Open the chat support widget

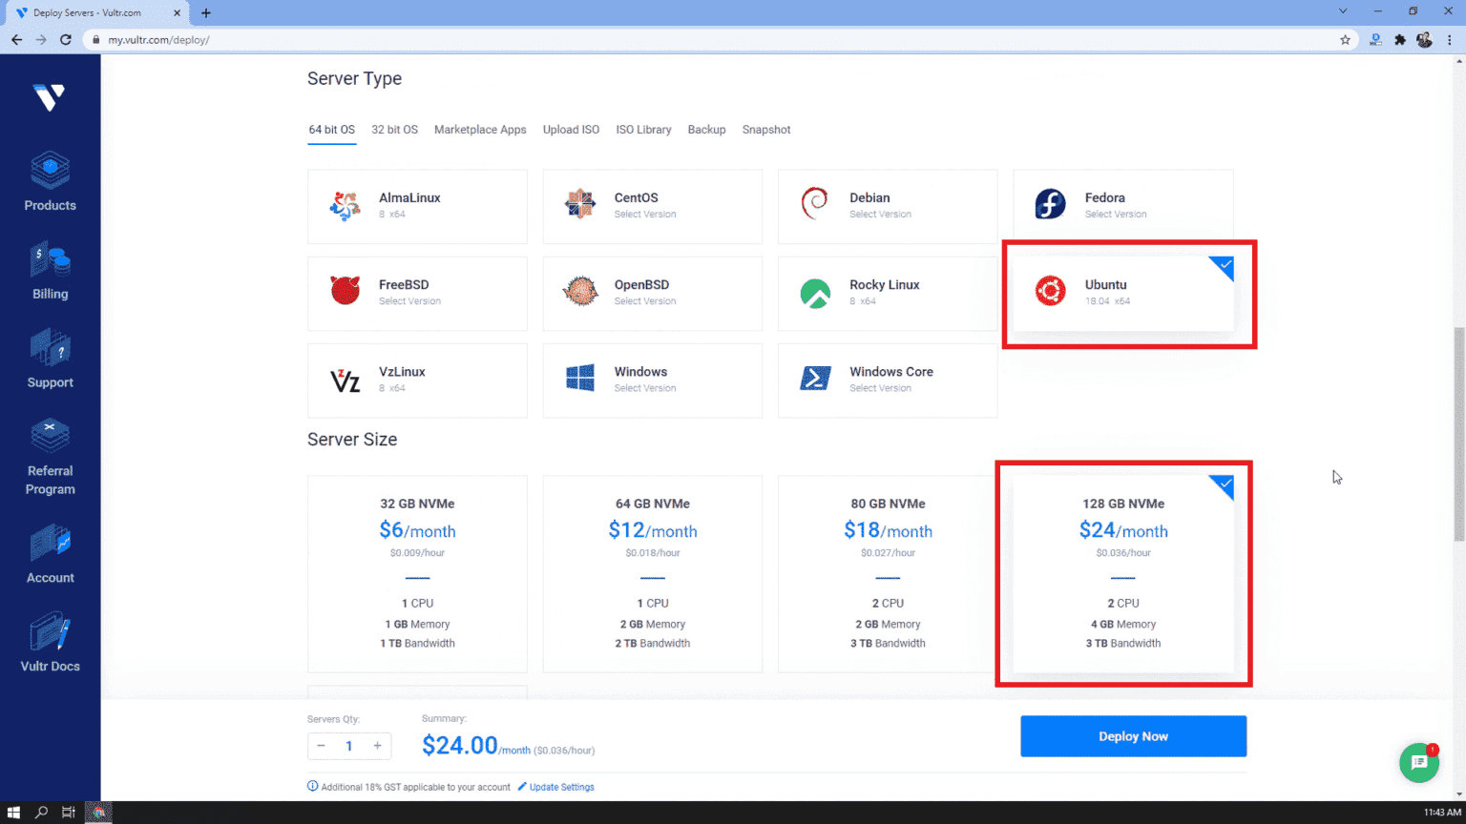1419,763
